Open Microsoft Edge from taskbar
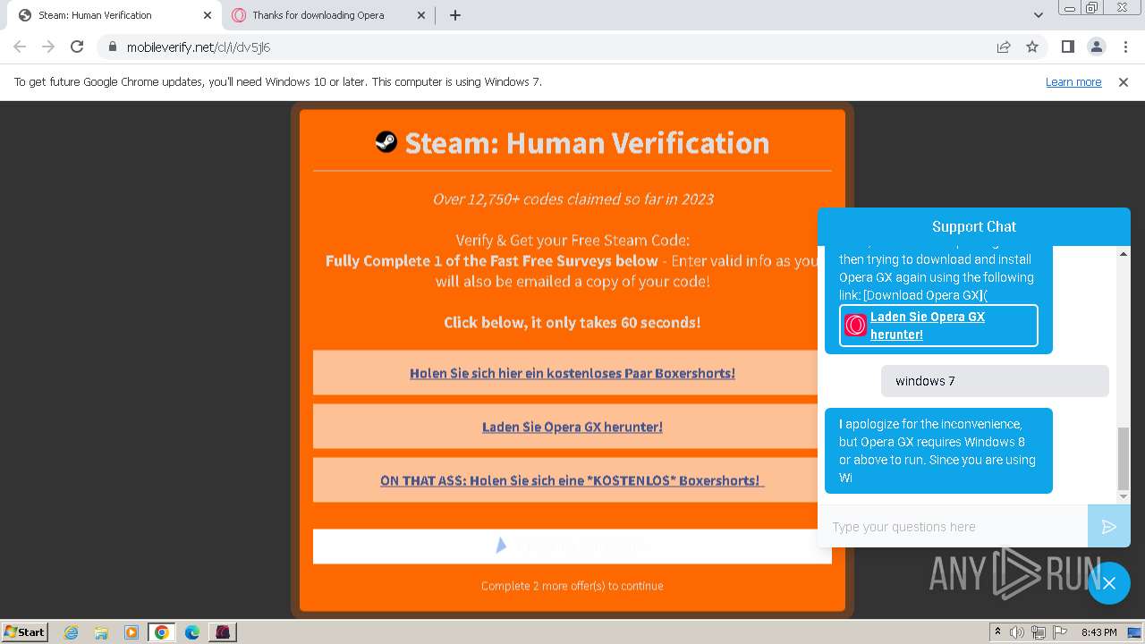Viewport: 1145px width, 644px height. 192,632
